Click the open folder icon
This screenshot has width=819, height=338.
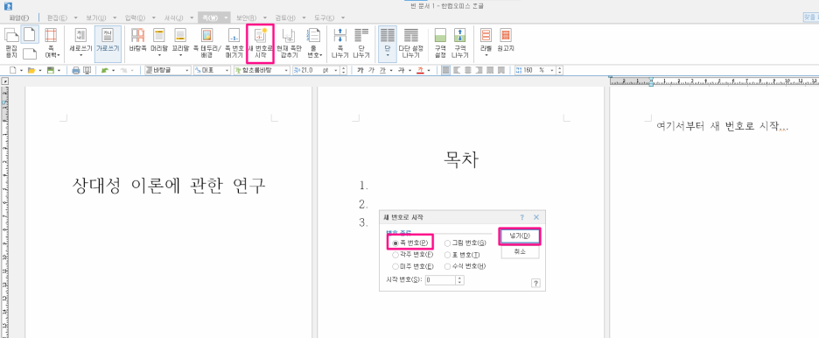pos(31,70)
